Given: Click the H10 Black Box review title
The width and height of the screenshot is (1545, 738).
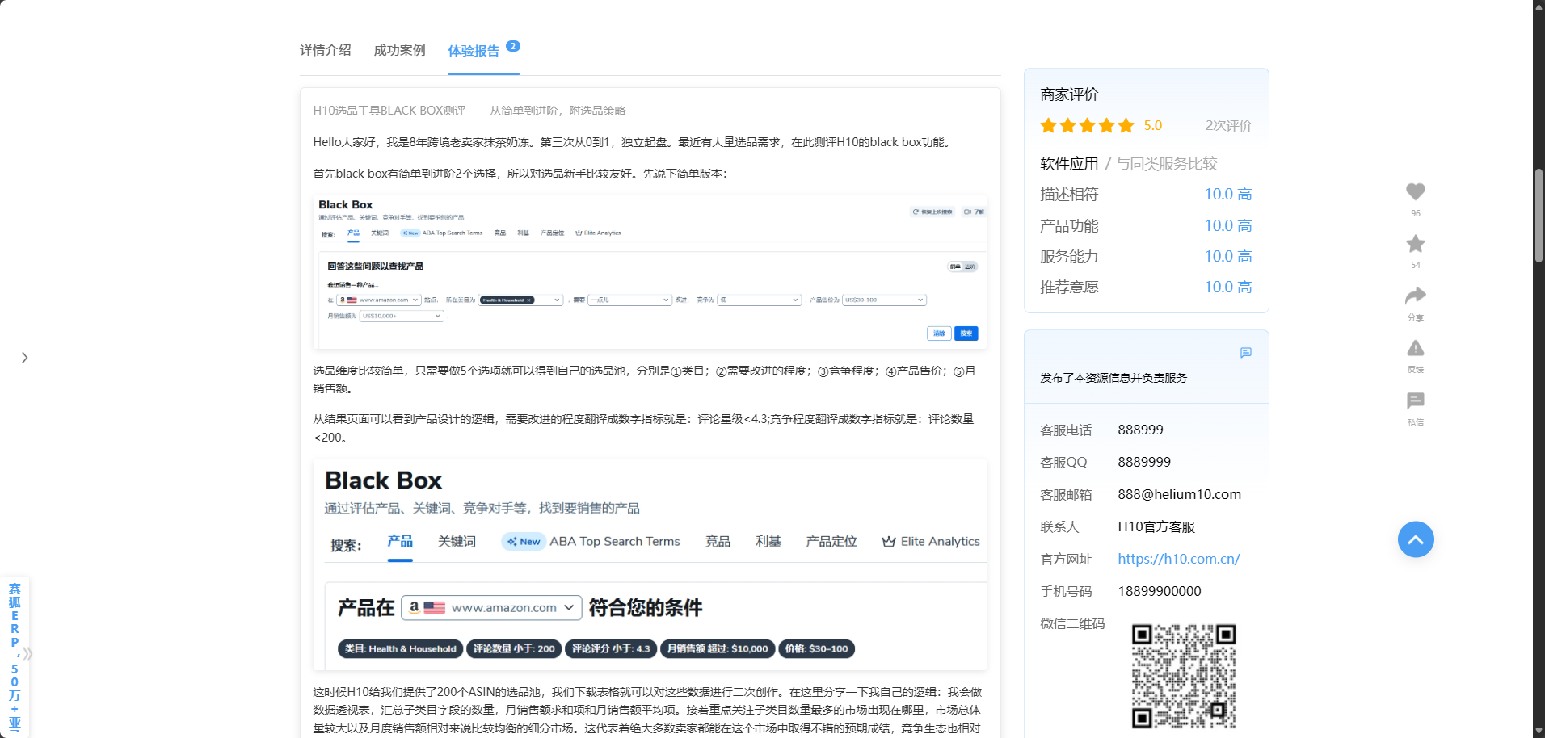Looking at the screenshot, I should tap(469, 111).
